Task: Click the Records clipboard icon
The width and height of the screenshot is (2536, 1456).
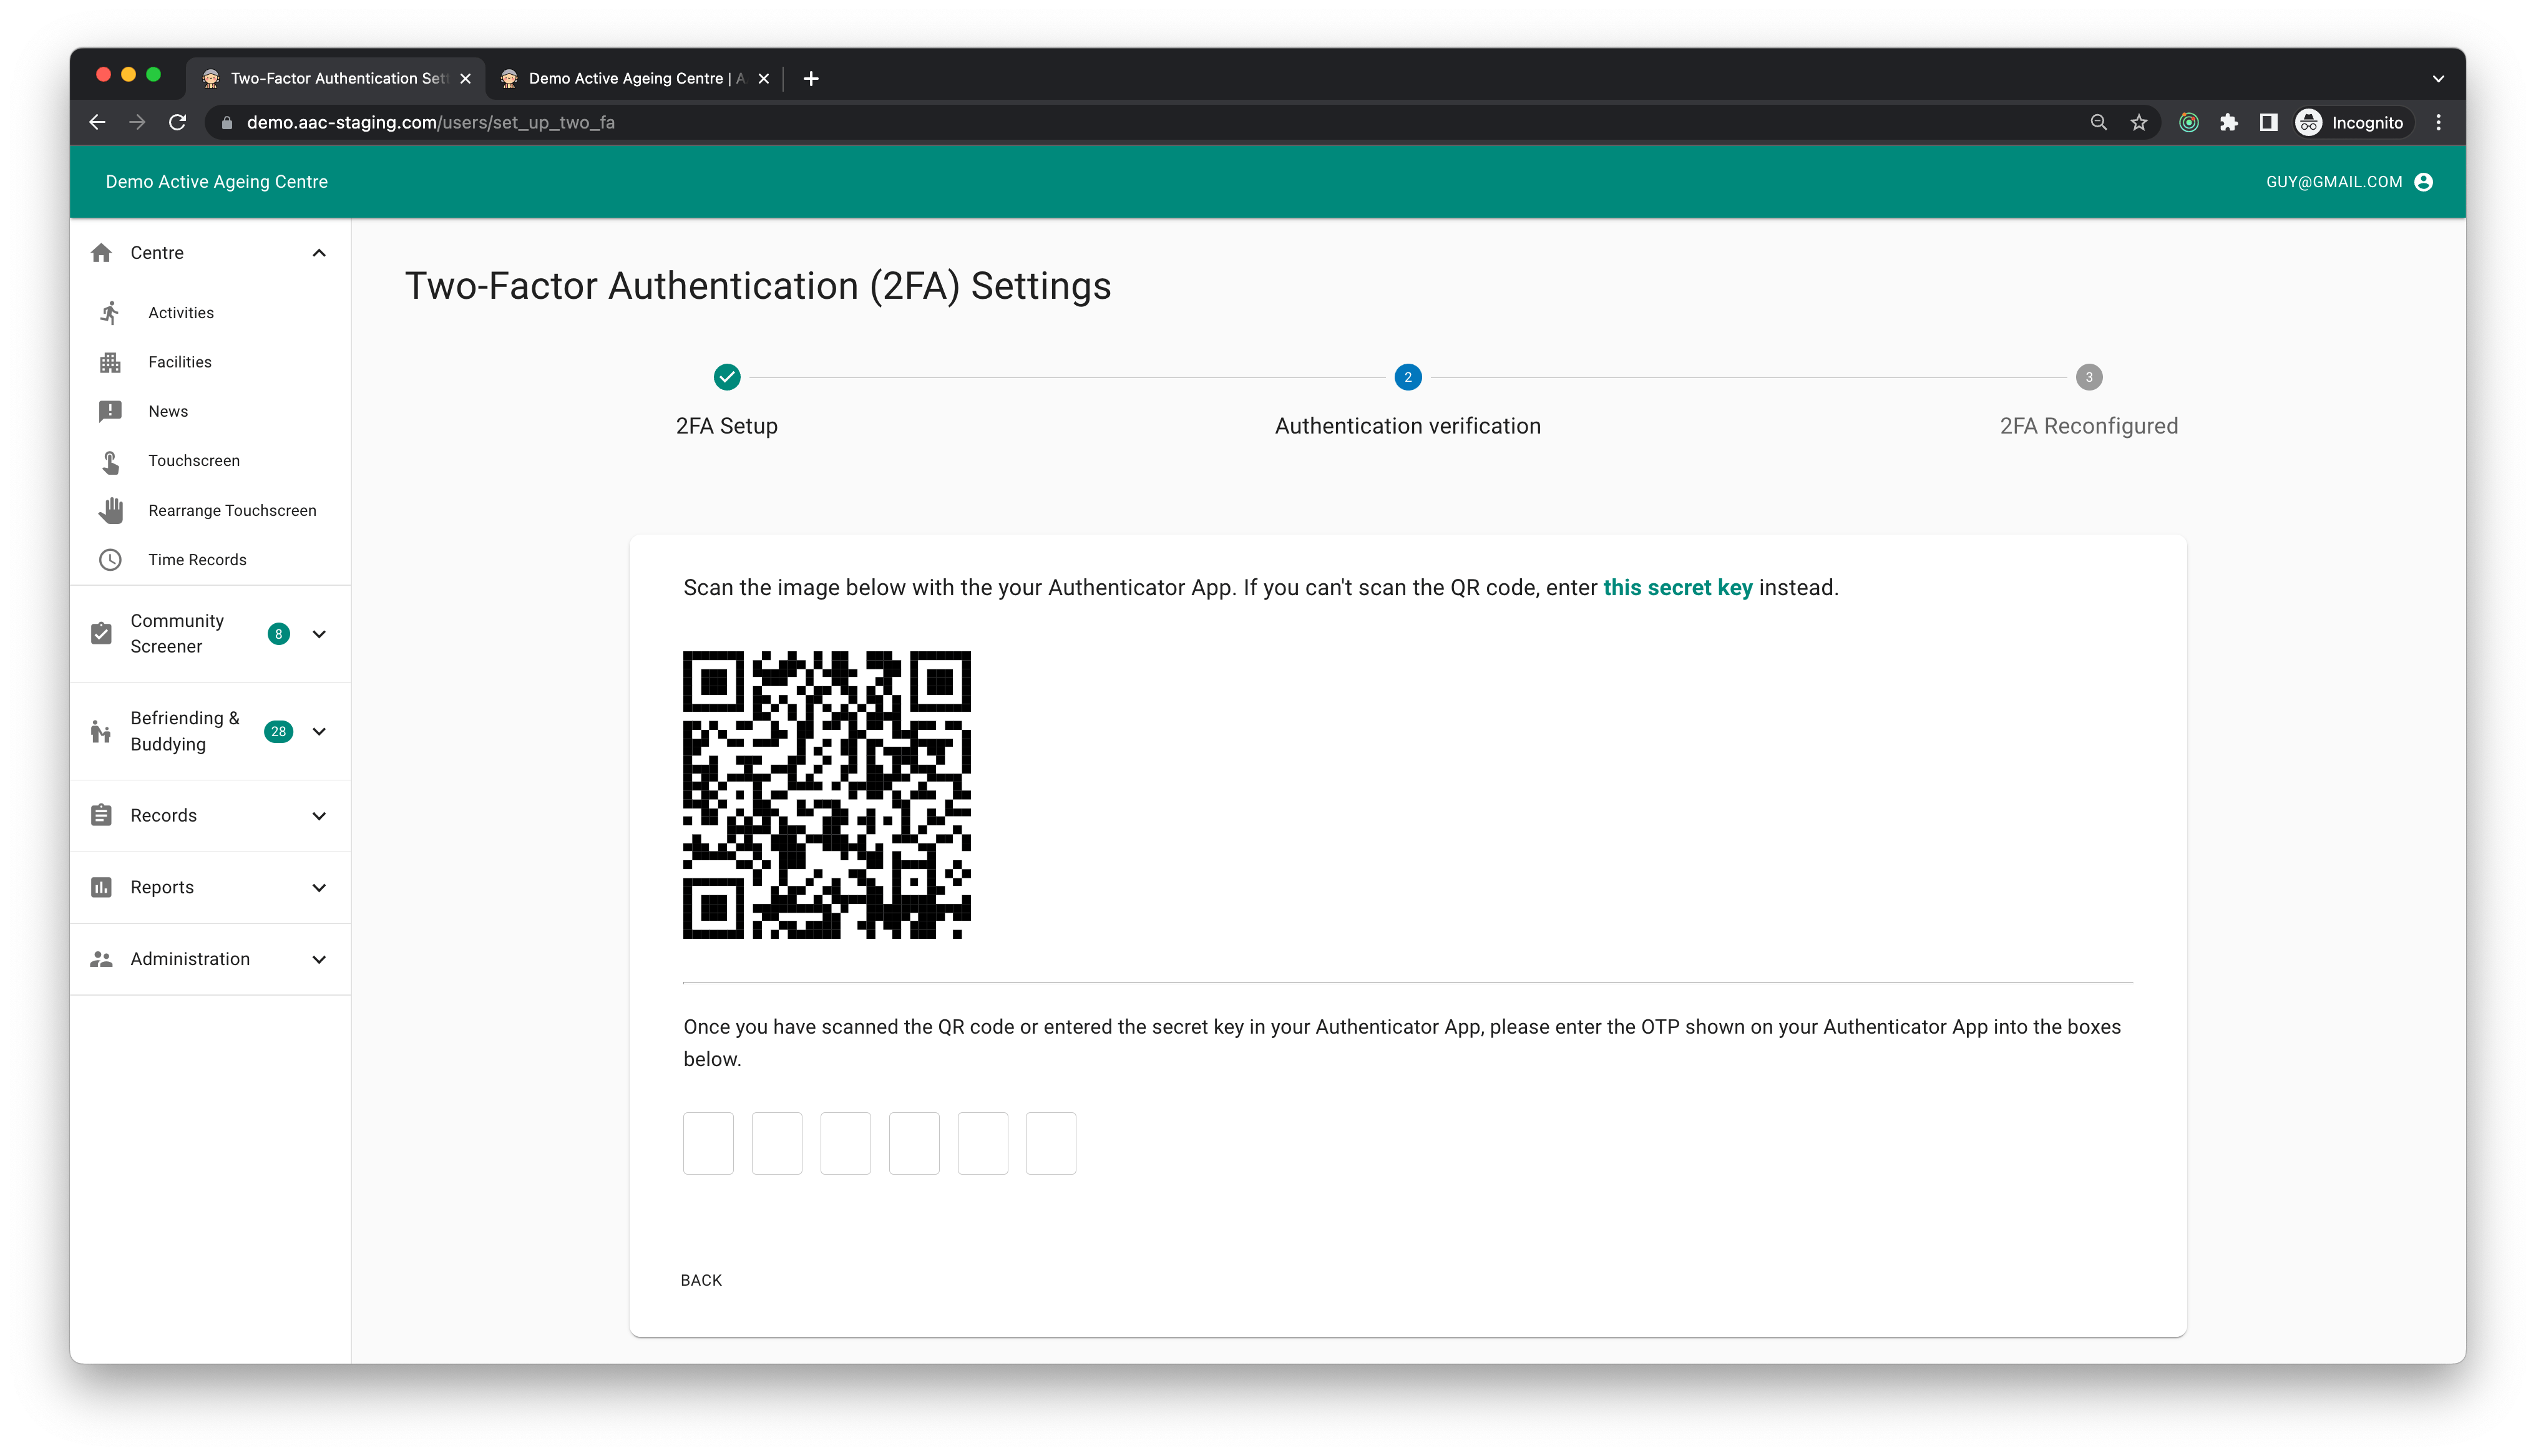Action: pos(101,815)
